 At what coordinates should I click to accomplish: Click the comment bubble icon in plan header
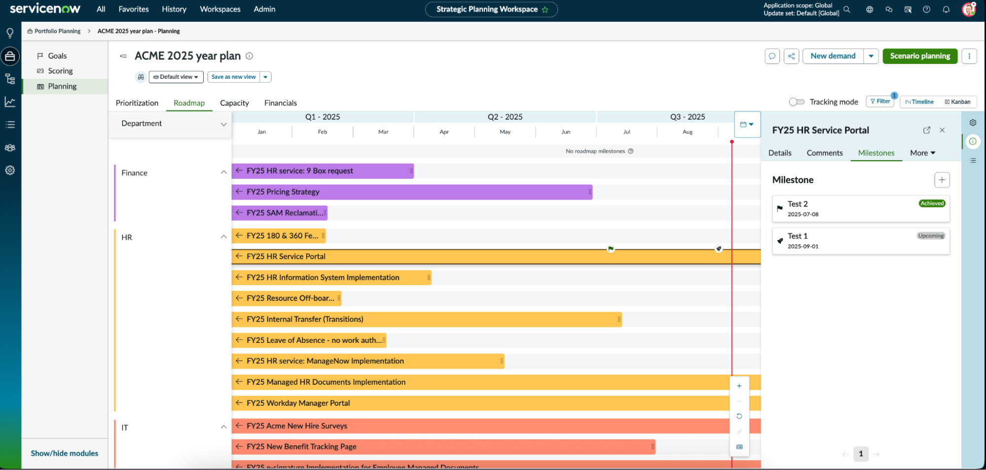click(772, 56)
